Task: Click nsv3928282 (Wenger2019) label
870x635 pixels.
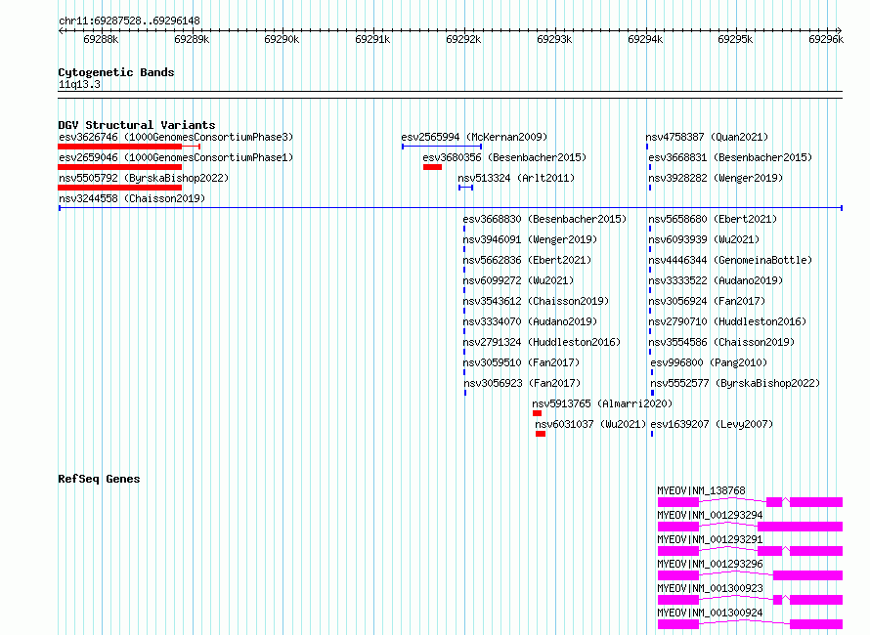Action: [716, 178]
